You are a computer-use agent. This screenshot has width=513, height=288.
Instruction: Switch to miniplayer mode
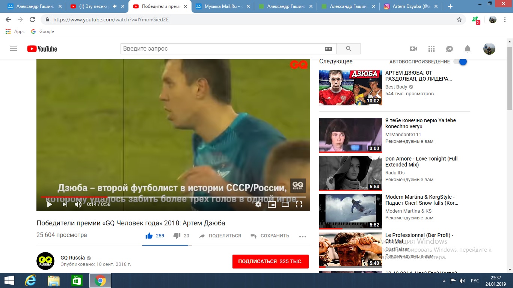click(272, 204)
